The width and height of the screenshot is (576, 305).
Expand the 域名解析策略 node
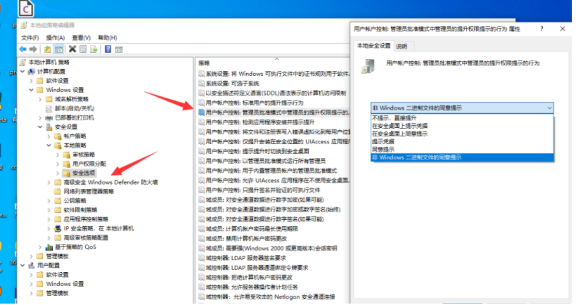(40, 100)
